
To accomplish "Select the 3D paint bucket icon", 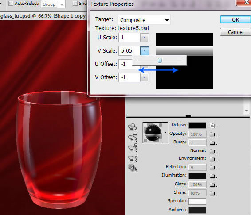I will pos(133,168).
